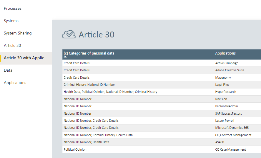Image resolution: width=261 pixels, height=158 pixels.
Task: Click the Legal Files application row
Action: (x=222, y=85)
